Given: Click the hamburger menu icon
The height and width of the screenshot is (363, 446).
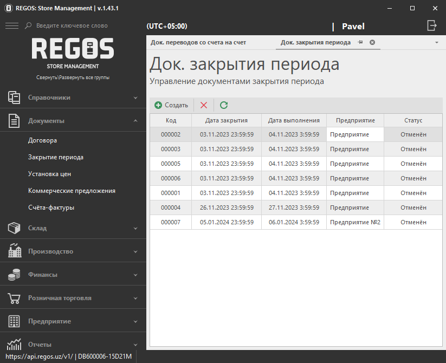Looking at the screenshot, I should coord(11,25).
